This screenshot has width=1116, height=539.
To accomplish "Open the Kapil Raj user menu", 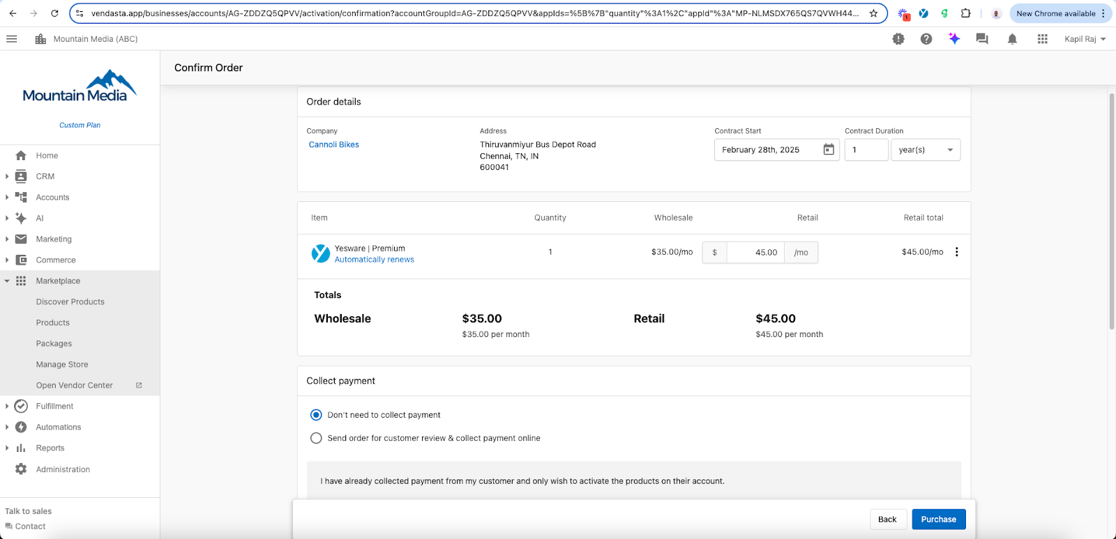I will click(1085, 39).
